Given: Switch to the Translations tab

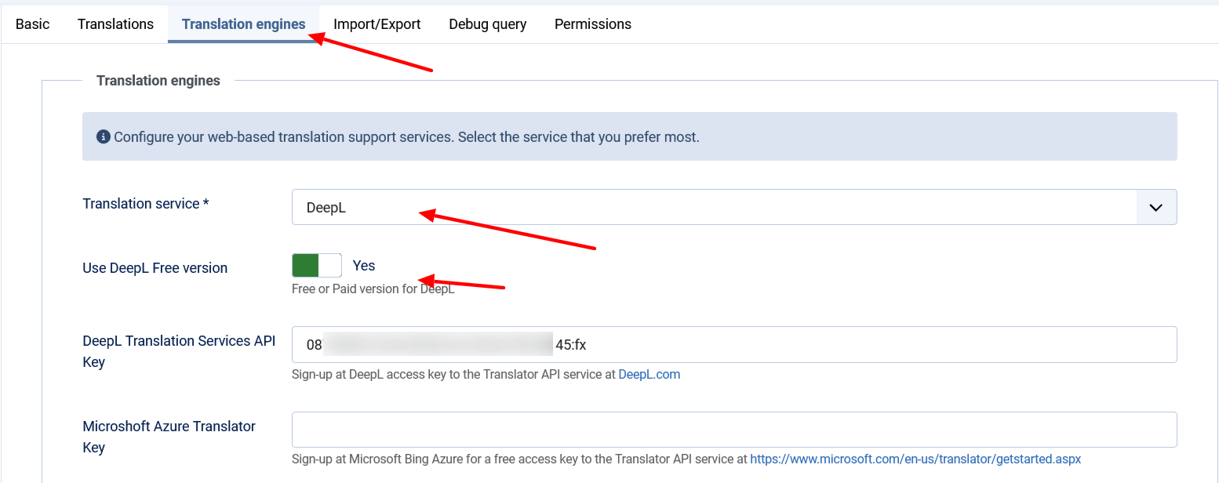Looking at the screenshot, I should (115, 24).
